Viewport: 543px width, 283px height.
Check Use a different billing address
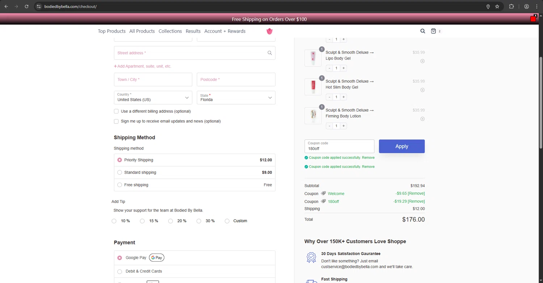116,111
